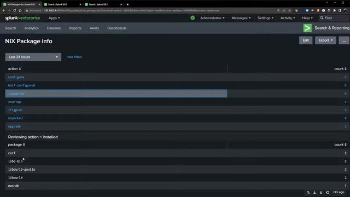Close the NIX Package info browser tab
The image size is (350, 197).
[x=39, y=4]
